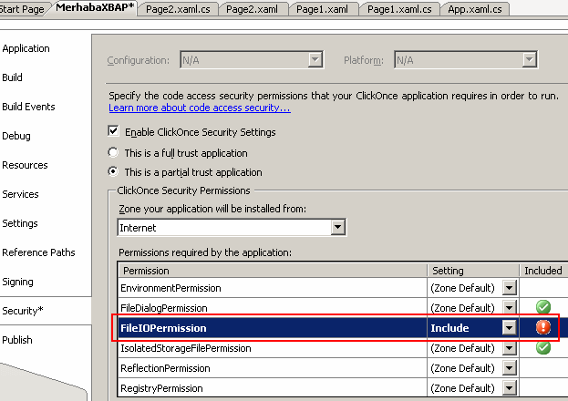Select the full trust application option
Screen dimensions: 568x401
pyautogui.click(x=114, y=152)
